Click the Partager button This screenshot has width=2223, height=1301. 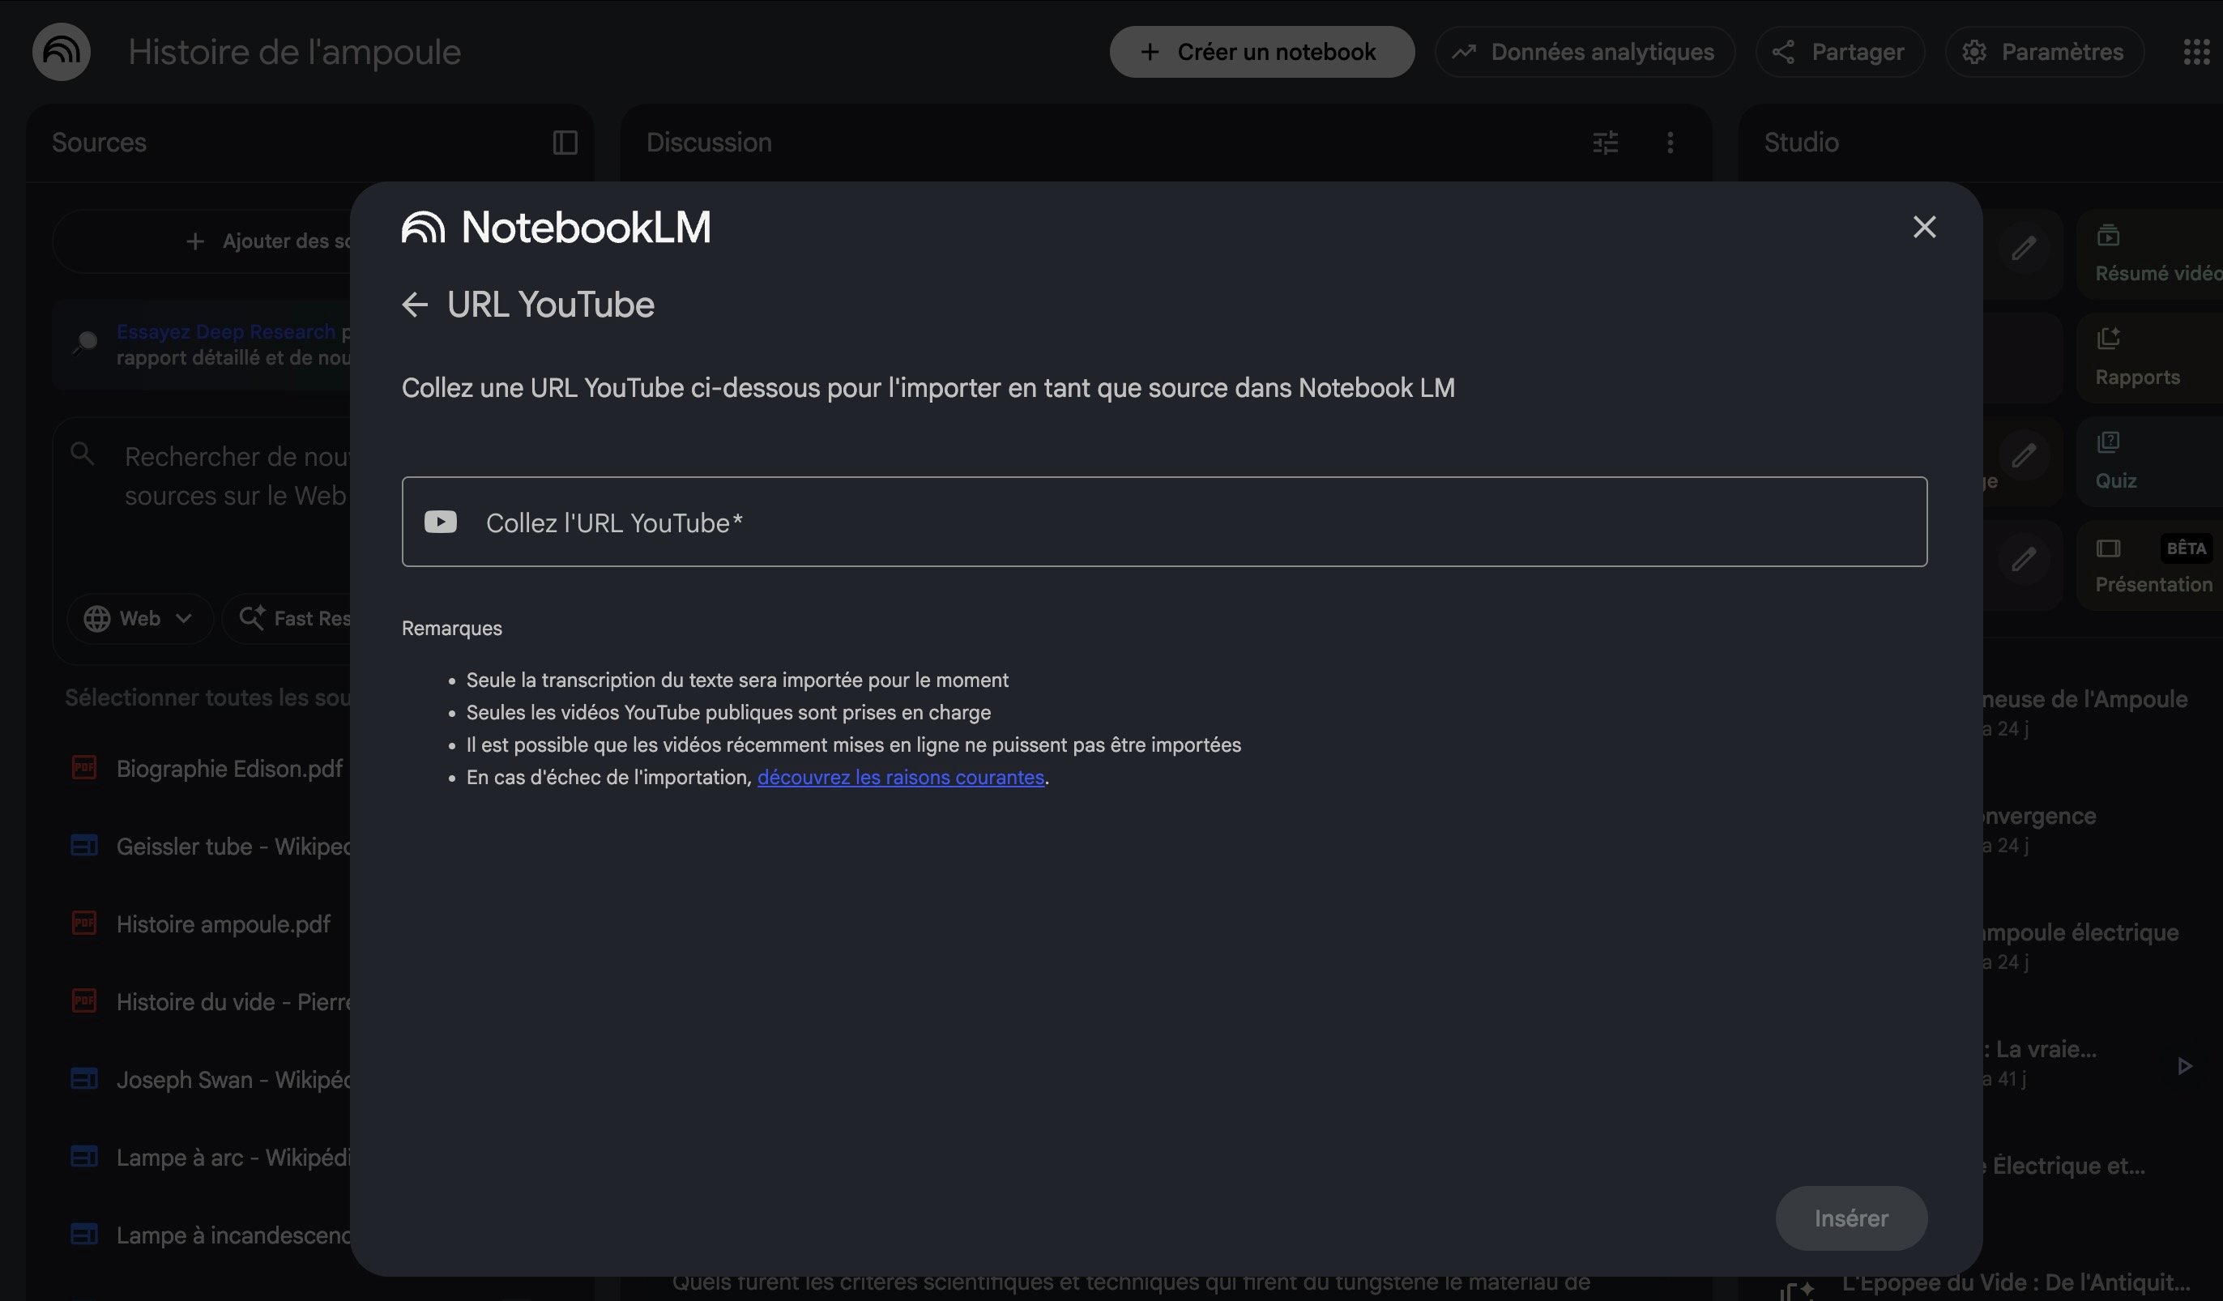point(1839,52)
